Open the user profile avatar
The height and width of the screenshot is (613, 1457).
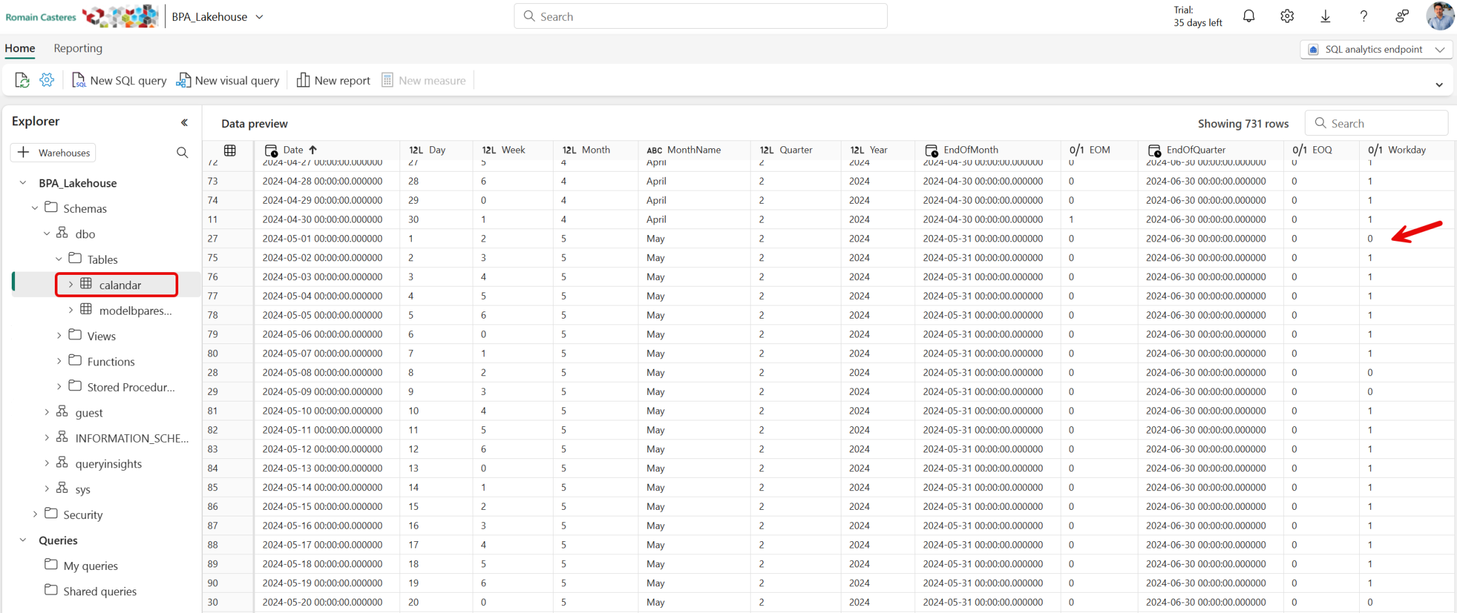1440,16
